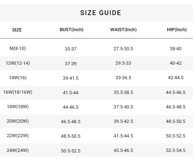Choose the 14W(16) size label

[18, 78]
